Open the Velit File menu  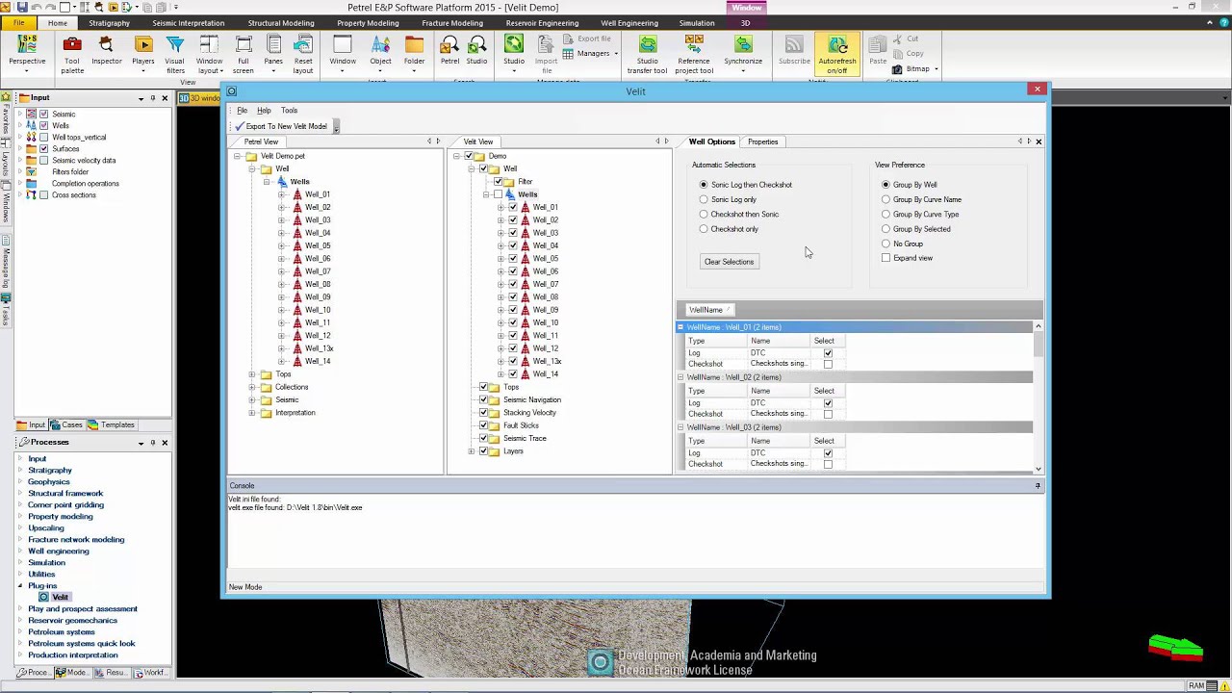(243, 111)
